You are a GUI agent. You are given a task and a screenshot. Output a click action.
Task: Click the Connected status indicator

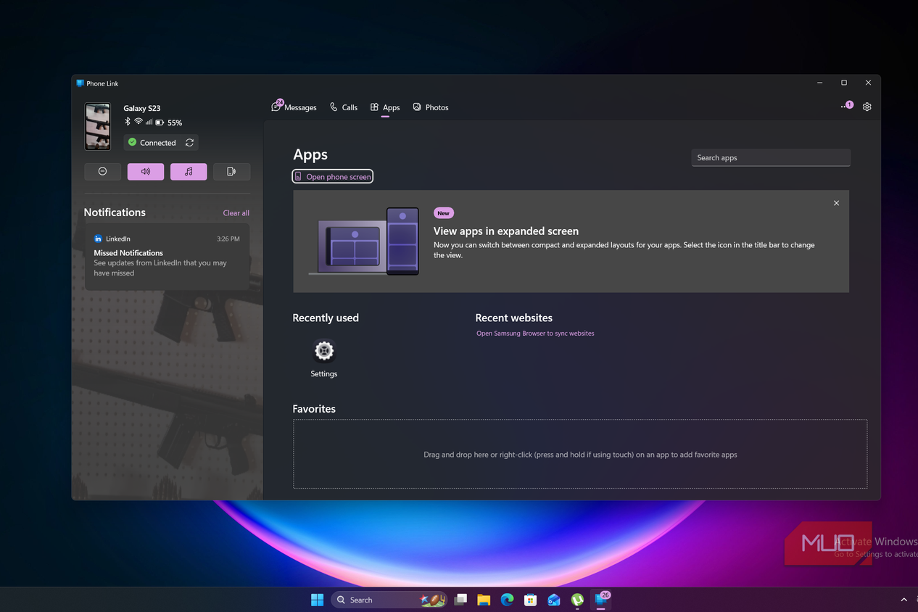(x=152, y=143)
